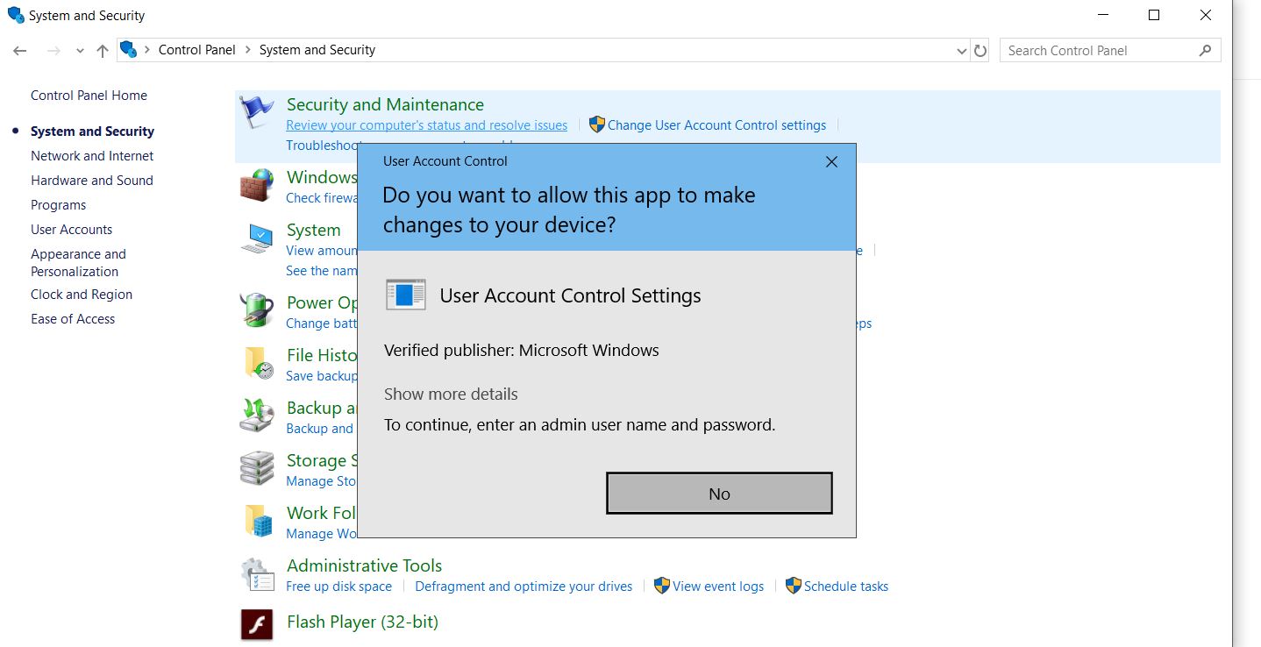1261x647 pixels.
Task: Click Verified publisher: Microsoft Windows text
Action: (521, 350)
